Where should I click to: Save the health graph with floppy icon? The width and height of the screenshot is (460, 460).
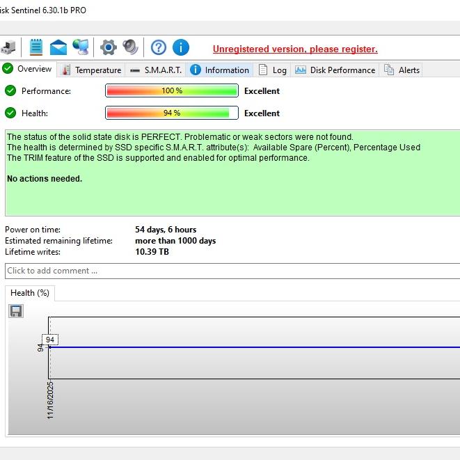16,311
